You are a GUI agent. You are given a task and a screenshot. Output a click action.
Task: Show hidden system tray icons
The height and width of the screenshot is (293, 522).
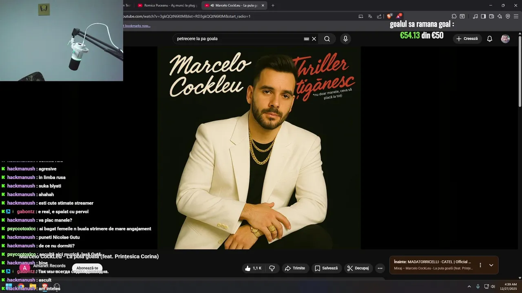pyautogui.click(x=469, y=286)
